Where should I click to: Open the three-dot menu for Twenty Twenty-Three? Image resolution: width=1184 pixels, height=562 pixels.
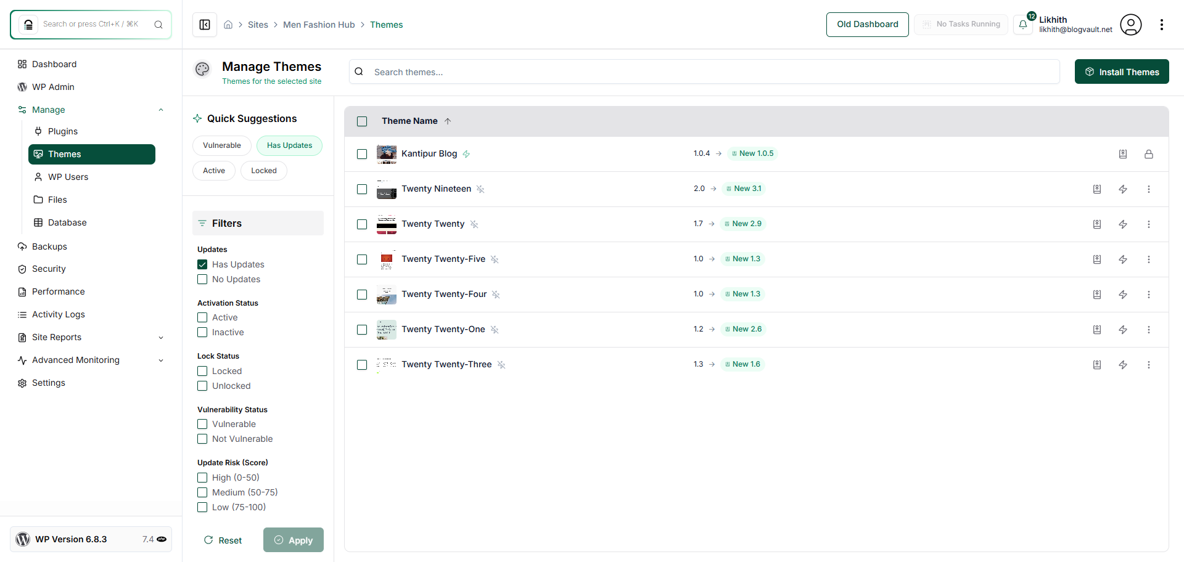(1149, 365)
